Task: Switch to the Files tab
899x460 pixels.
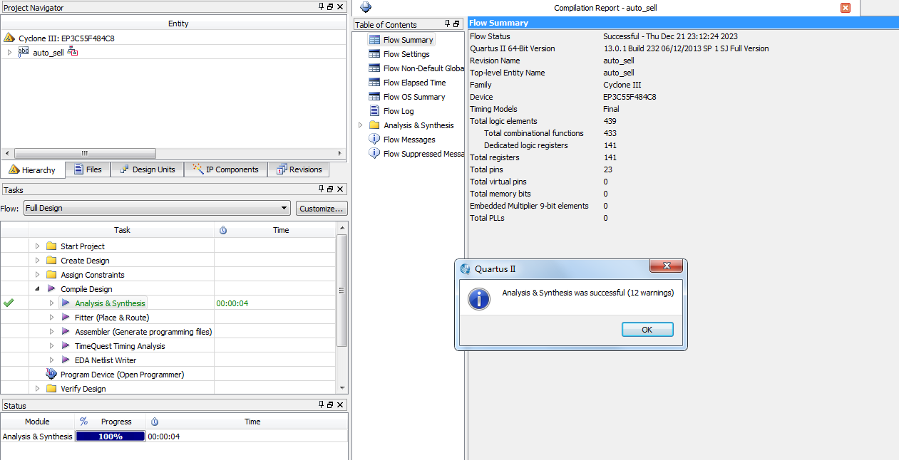Action: tap(88, 169)
